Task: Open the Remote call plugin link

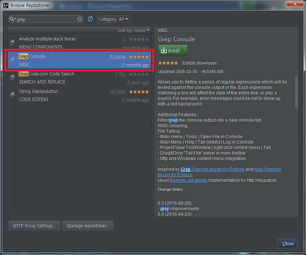Action: click(188, 181)
